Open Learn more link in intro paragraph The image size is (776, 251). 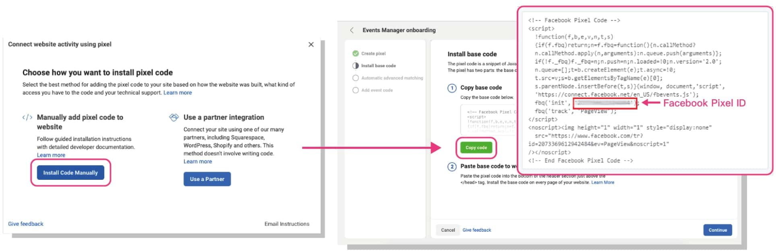(x=177, y=93)
